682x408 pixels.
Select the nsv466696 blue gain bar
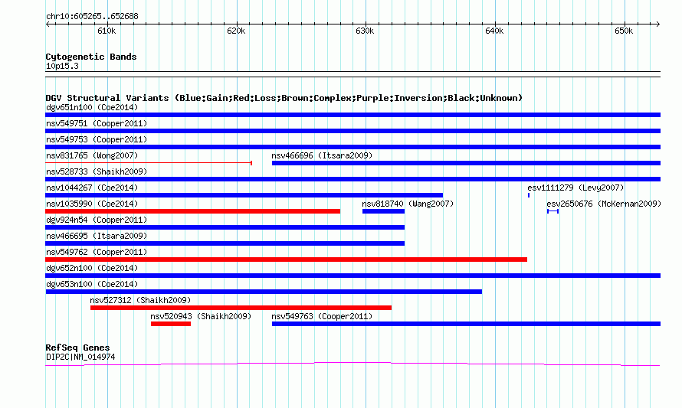coord(466,163)
